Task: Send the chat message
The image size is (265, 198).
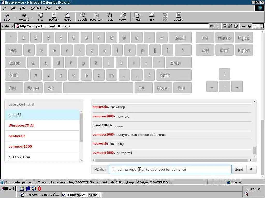Action: 239,169
